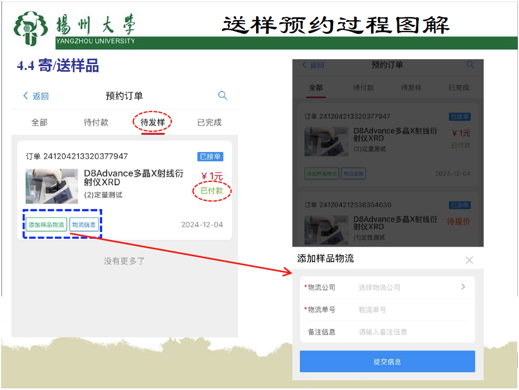Close the 添加样品物流 dialog with the X

pos(469,260)
